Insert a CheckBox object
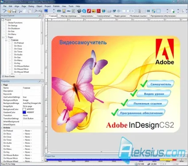The height and width of the screenshot is (166, 188). pyautogui.click(x=114, y=11)
